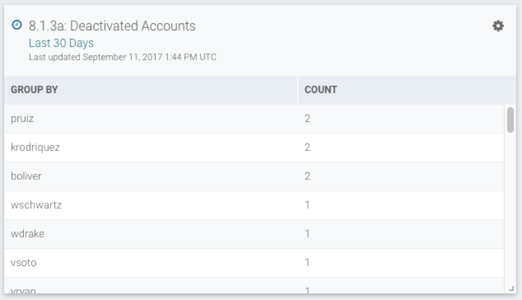Click the count value for boliver

pos(307,176)
